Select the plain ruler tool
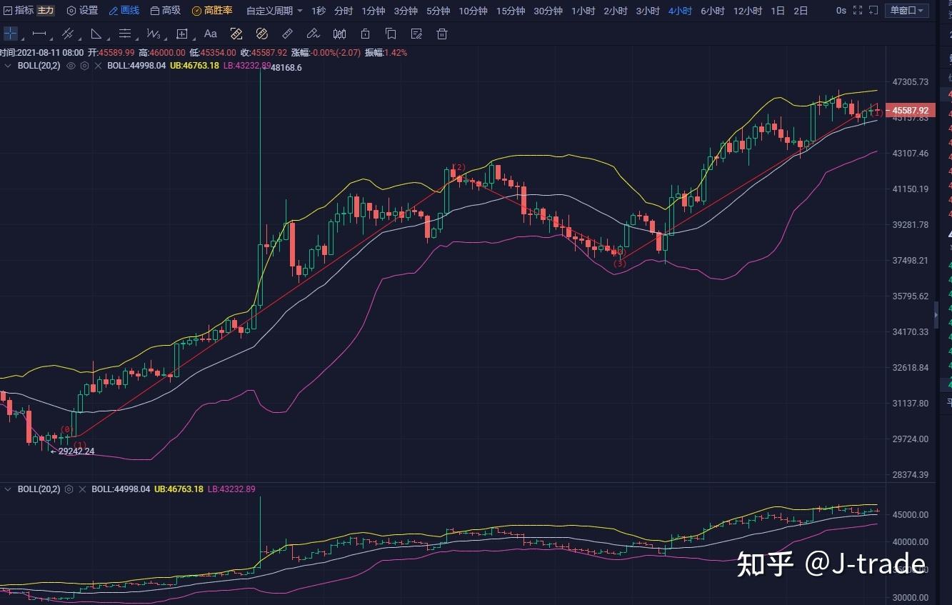 287,34
